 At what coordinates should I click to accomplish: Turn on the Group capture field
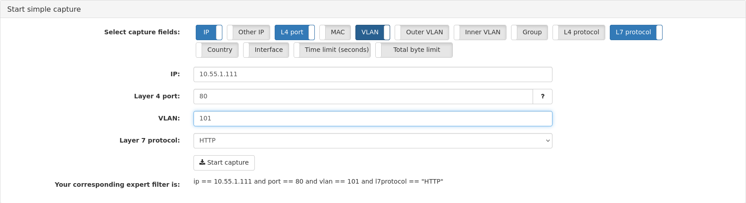pyautogui.click(x=530, y=32)
